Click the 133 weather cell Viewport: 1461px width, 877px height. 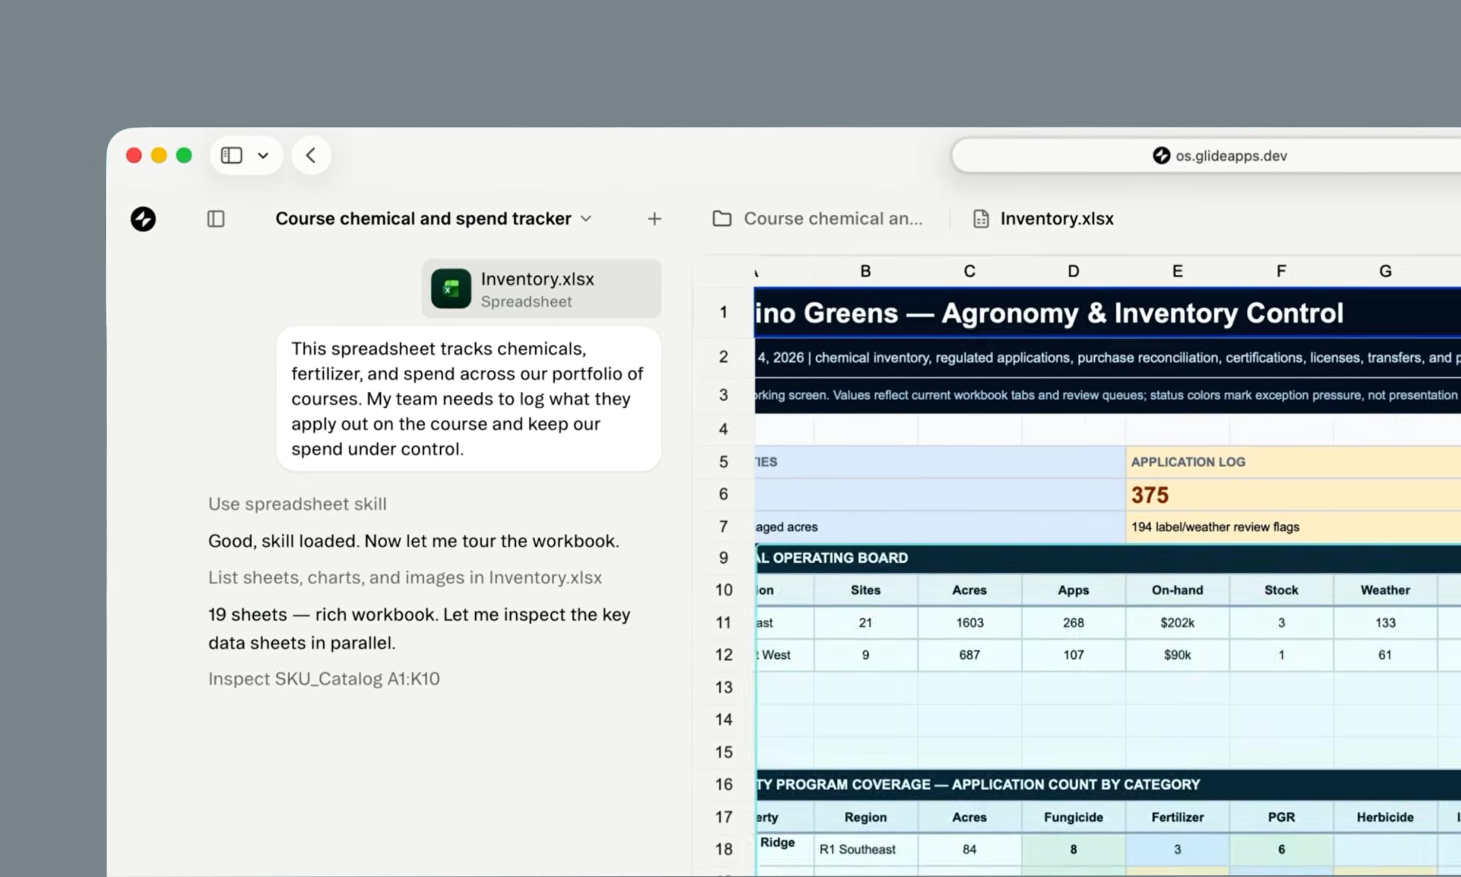point(1386,622)
